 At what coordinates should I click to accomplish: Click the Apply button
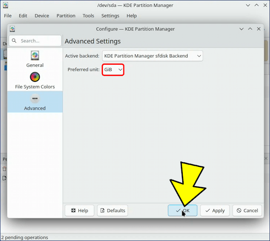[x=215, y=210]
